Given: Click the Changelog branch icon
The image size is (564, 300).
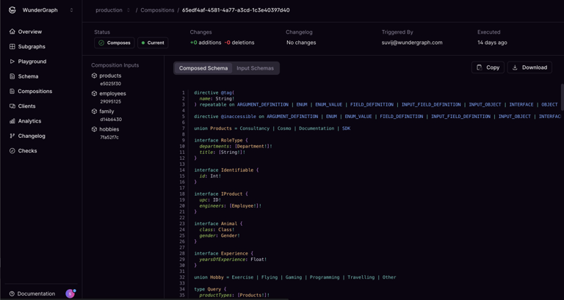Looking at the screenshot, I should point(12,136).
